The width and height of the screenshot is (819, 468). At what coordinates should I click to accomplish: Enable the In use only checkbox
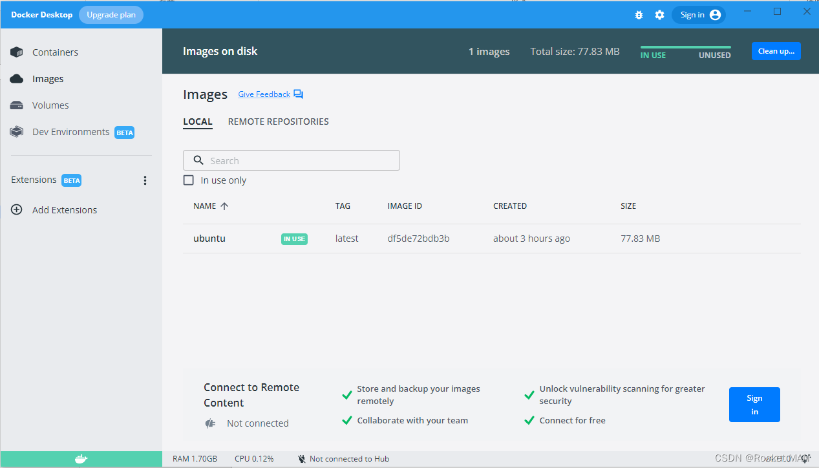pyautogui.click(x=188, y=180)
